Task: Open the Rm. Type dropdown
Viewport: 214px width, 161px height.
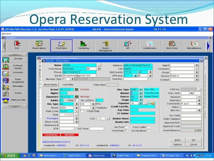Action: [76, 104]
